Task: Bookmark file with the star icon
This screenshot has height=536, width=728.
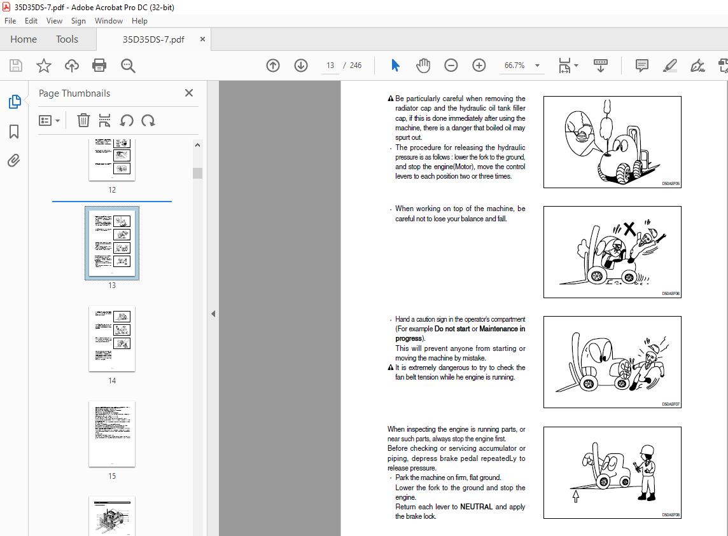Action: point(43,65)
